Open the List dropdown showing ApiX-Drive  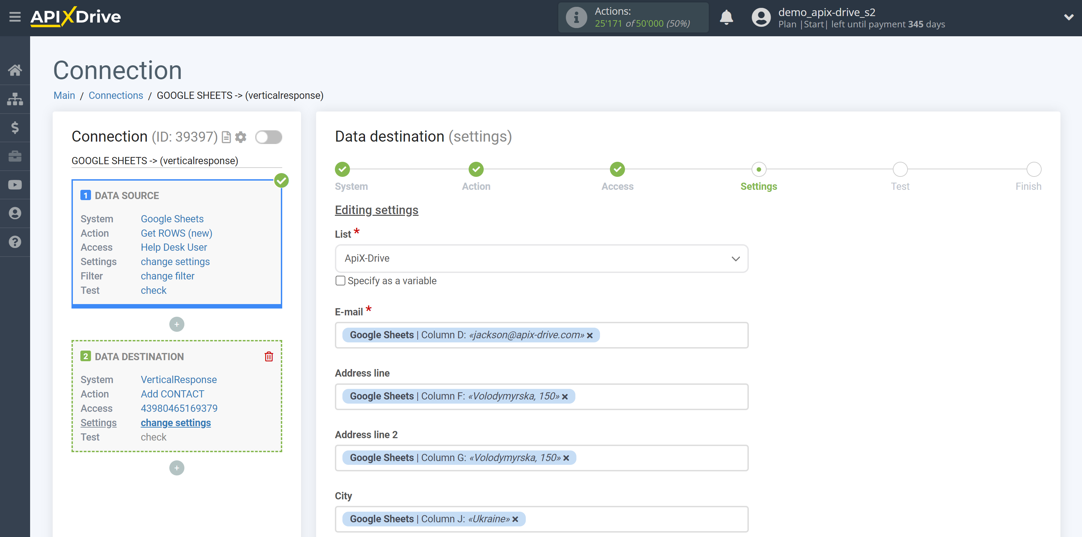coord(542,259)
